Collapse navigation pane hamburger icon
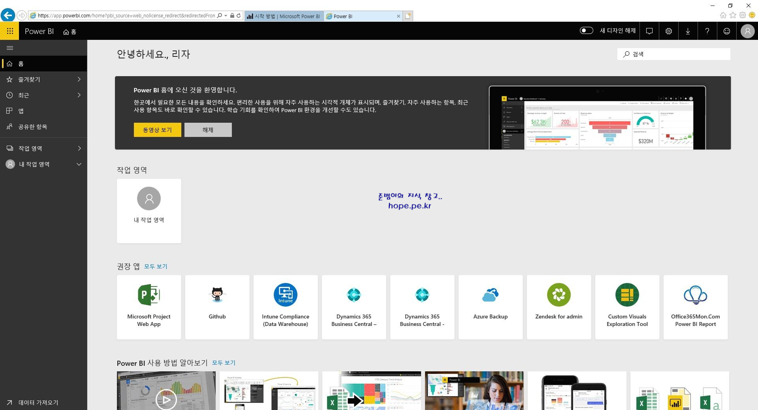Image resolution: width=758 pixels, height=410 pixels. pyautogui.click(x=10, y=48)
